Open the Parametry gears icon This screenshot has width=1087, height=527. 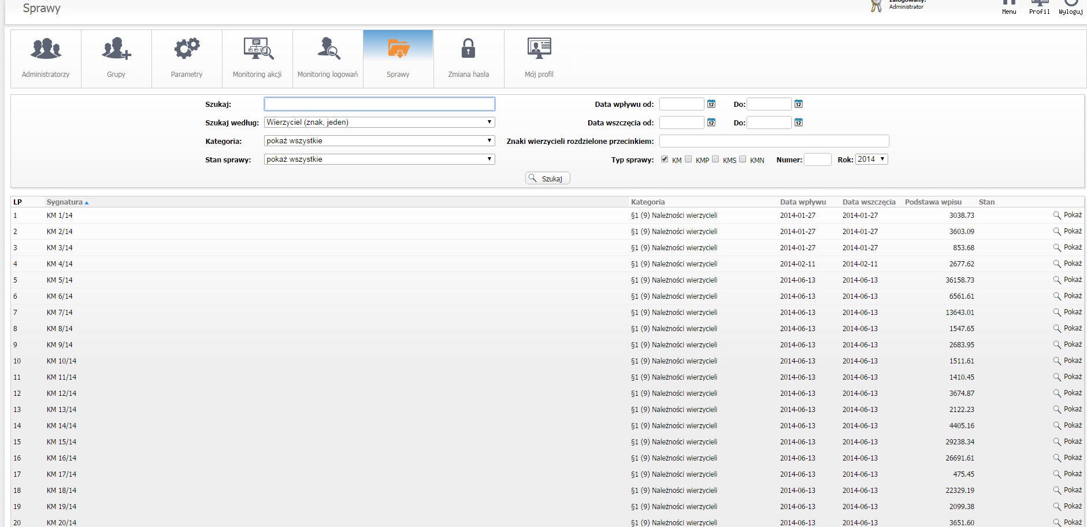187,49
